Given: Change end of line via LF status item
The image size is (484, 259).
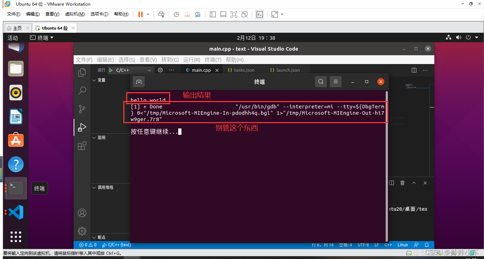Looking at the screenshot, I should pyautogui.click(x=377, y=245).
